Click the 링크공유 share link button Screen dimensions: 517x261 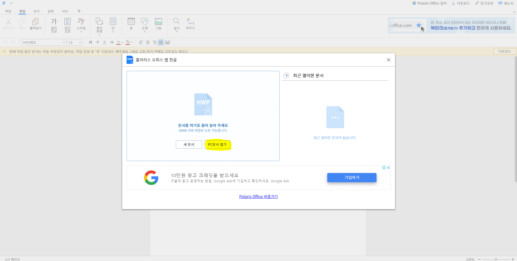pos(484,3)
